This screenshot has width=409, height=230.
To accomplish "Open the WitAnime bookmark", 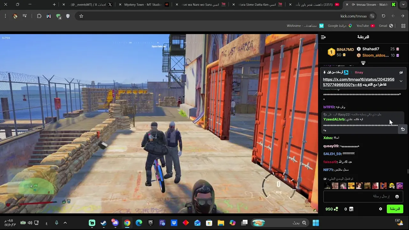I will coord(305,26).
